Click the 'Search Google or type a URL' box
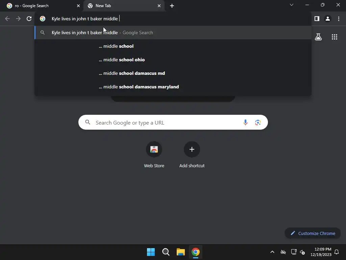The width and height of the screenshot is (346, 260). pyautogui.click(x=173, y=122)
